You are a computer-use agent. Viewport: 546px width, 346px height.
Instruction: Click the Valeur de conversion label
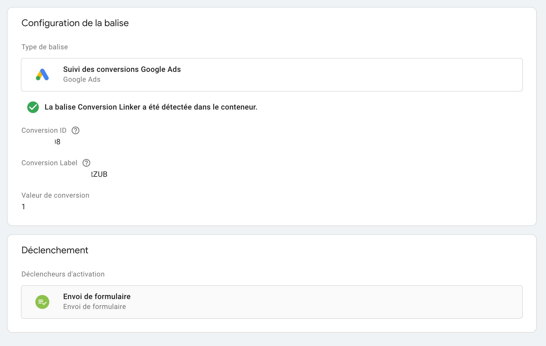tap(55, 195)
